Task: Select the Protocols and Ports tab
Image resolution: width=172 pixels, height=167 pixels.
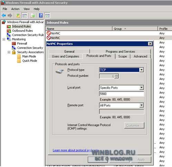Action: pos(99,56)
